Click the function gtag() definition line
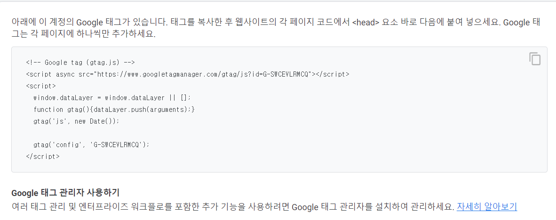This screenshot has width=556, height=220. click(114, 110)
